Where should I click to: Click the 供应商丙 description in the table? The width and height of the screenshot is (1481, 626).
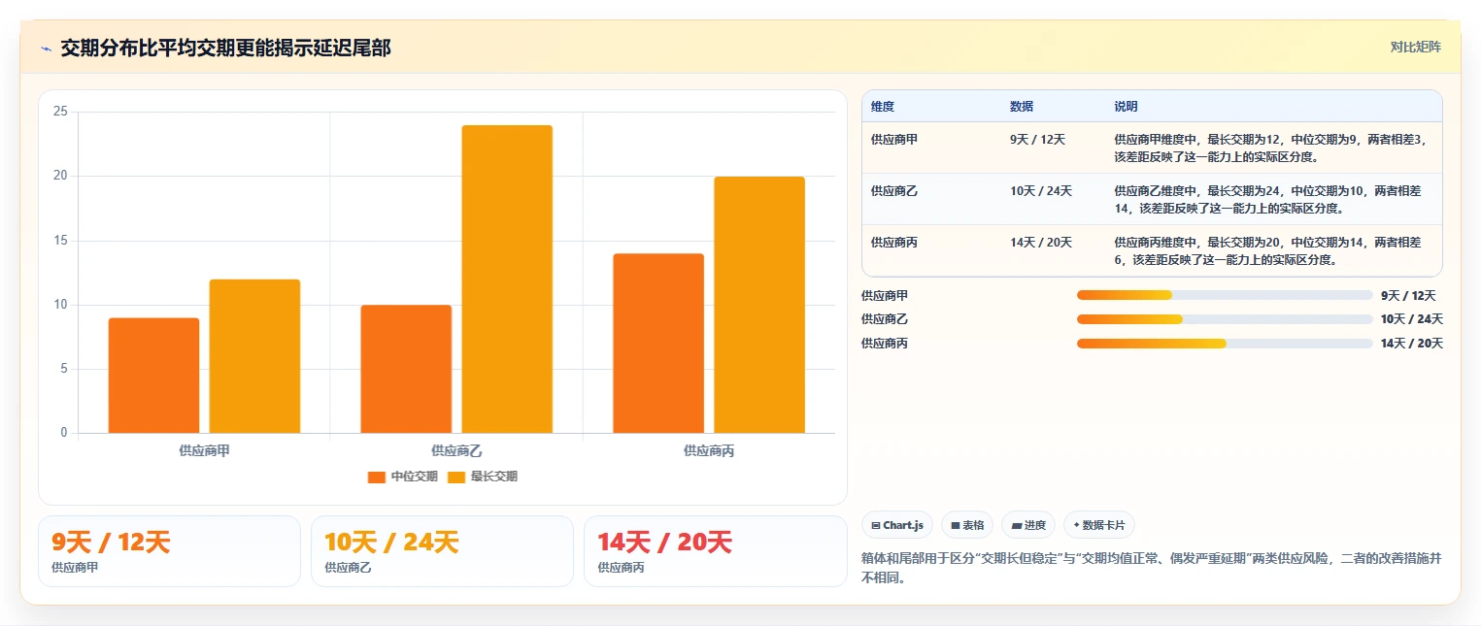[x=1268, y=250]
